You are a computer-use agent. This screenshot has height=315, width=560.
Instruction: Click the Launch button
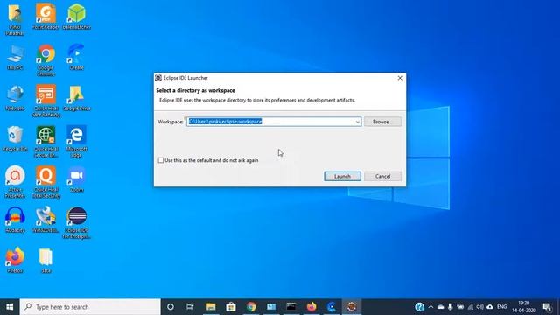[x=342, y=176]
